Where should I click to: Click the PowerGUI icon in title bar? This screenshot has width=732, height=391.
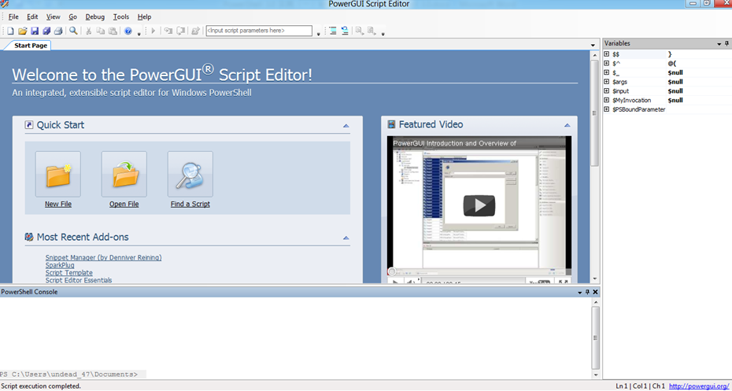click(5, 4)
